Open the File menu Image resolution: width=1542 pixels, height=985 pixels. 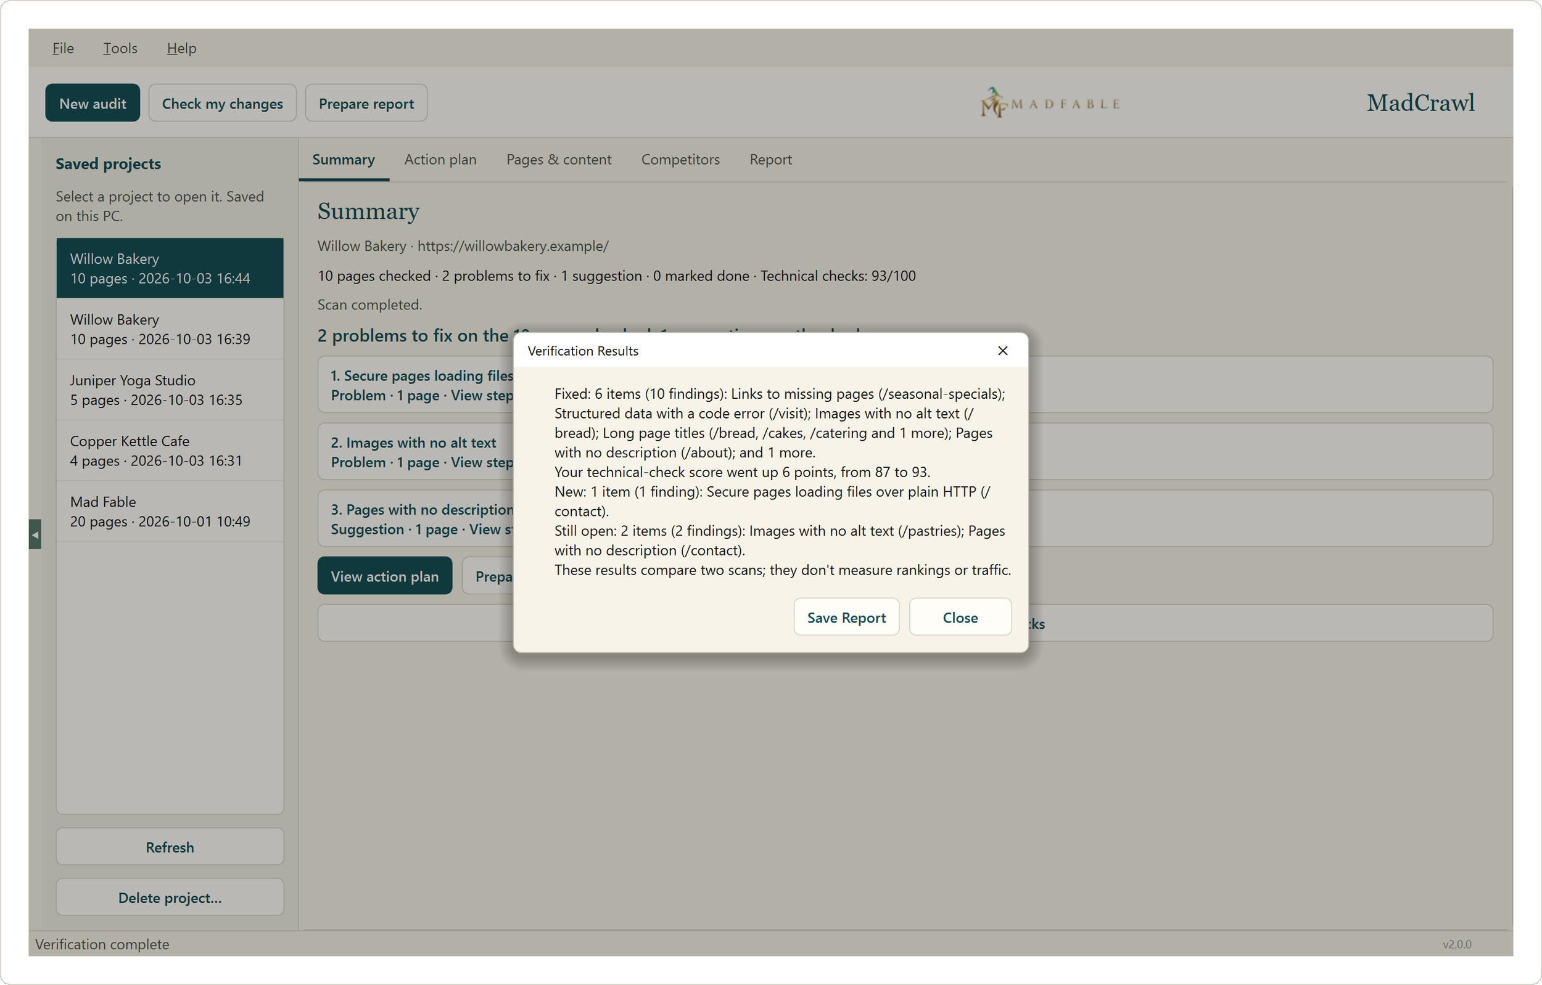63,48
